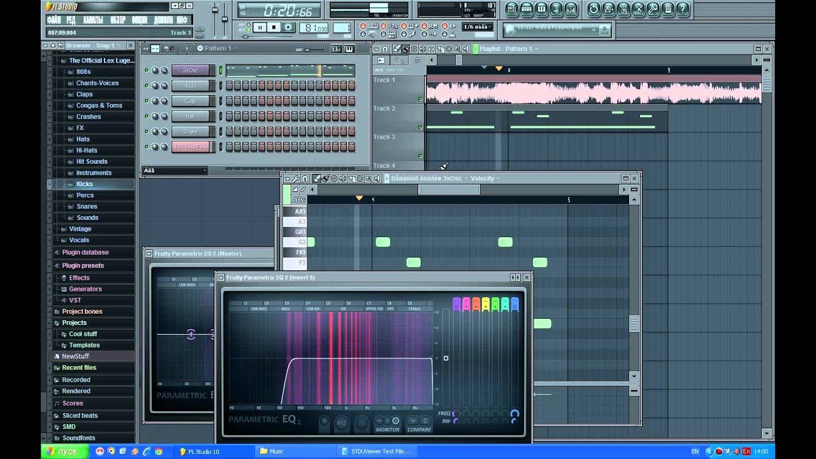Toggle the 3xOsc channel mute LED
Image resolution: width=816 pixels, height=459 pixels.
pyautogui.click(x=147, y=70)
